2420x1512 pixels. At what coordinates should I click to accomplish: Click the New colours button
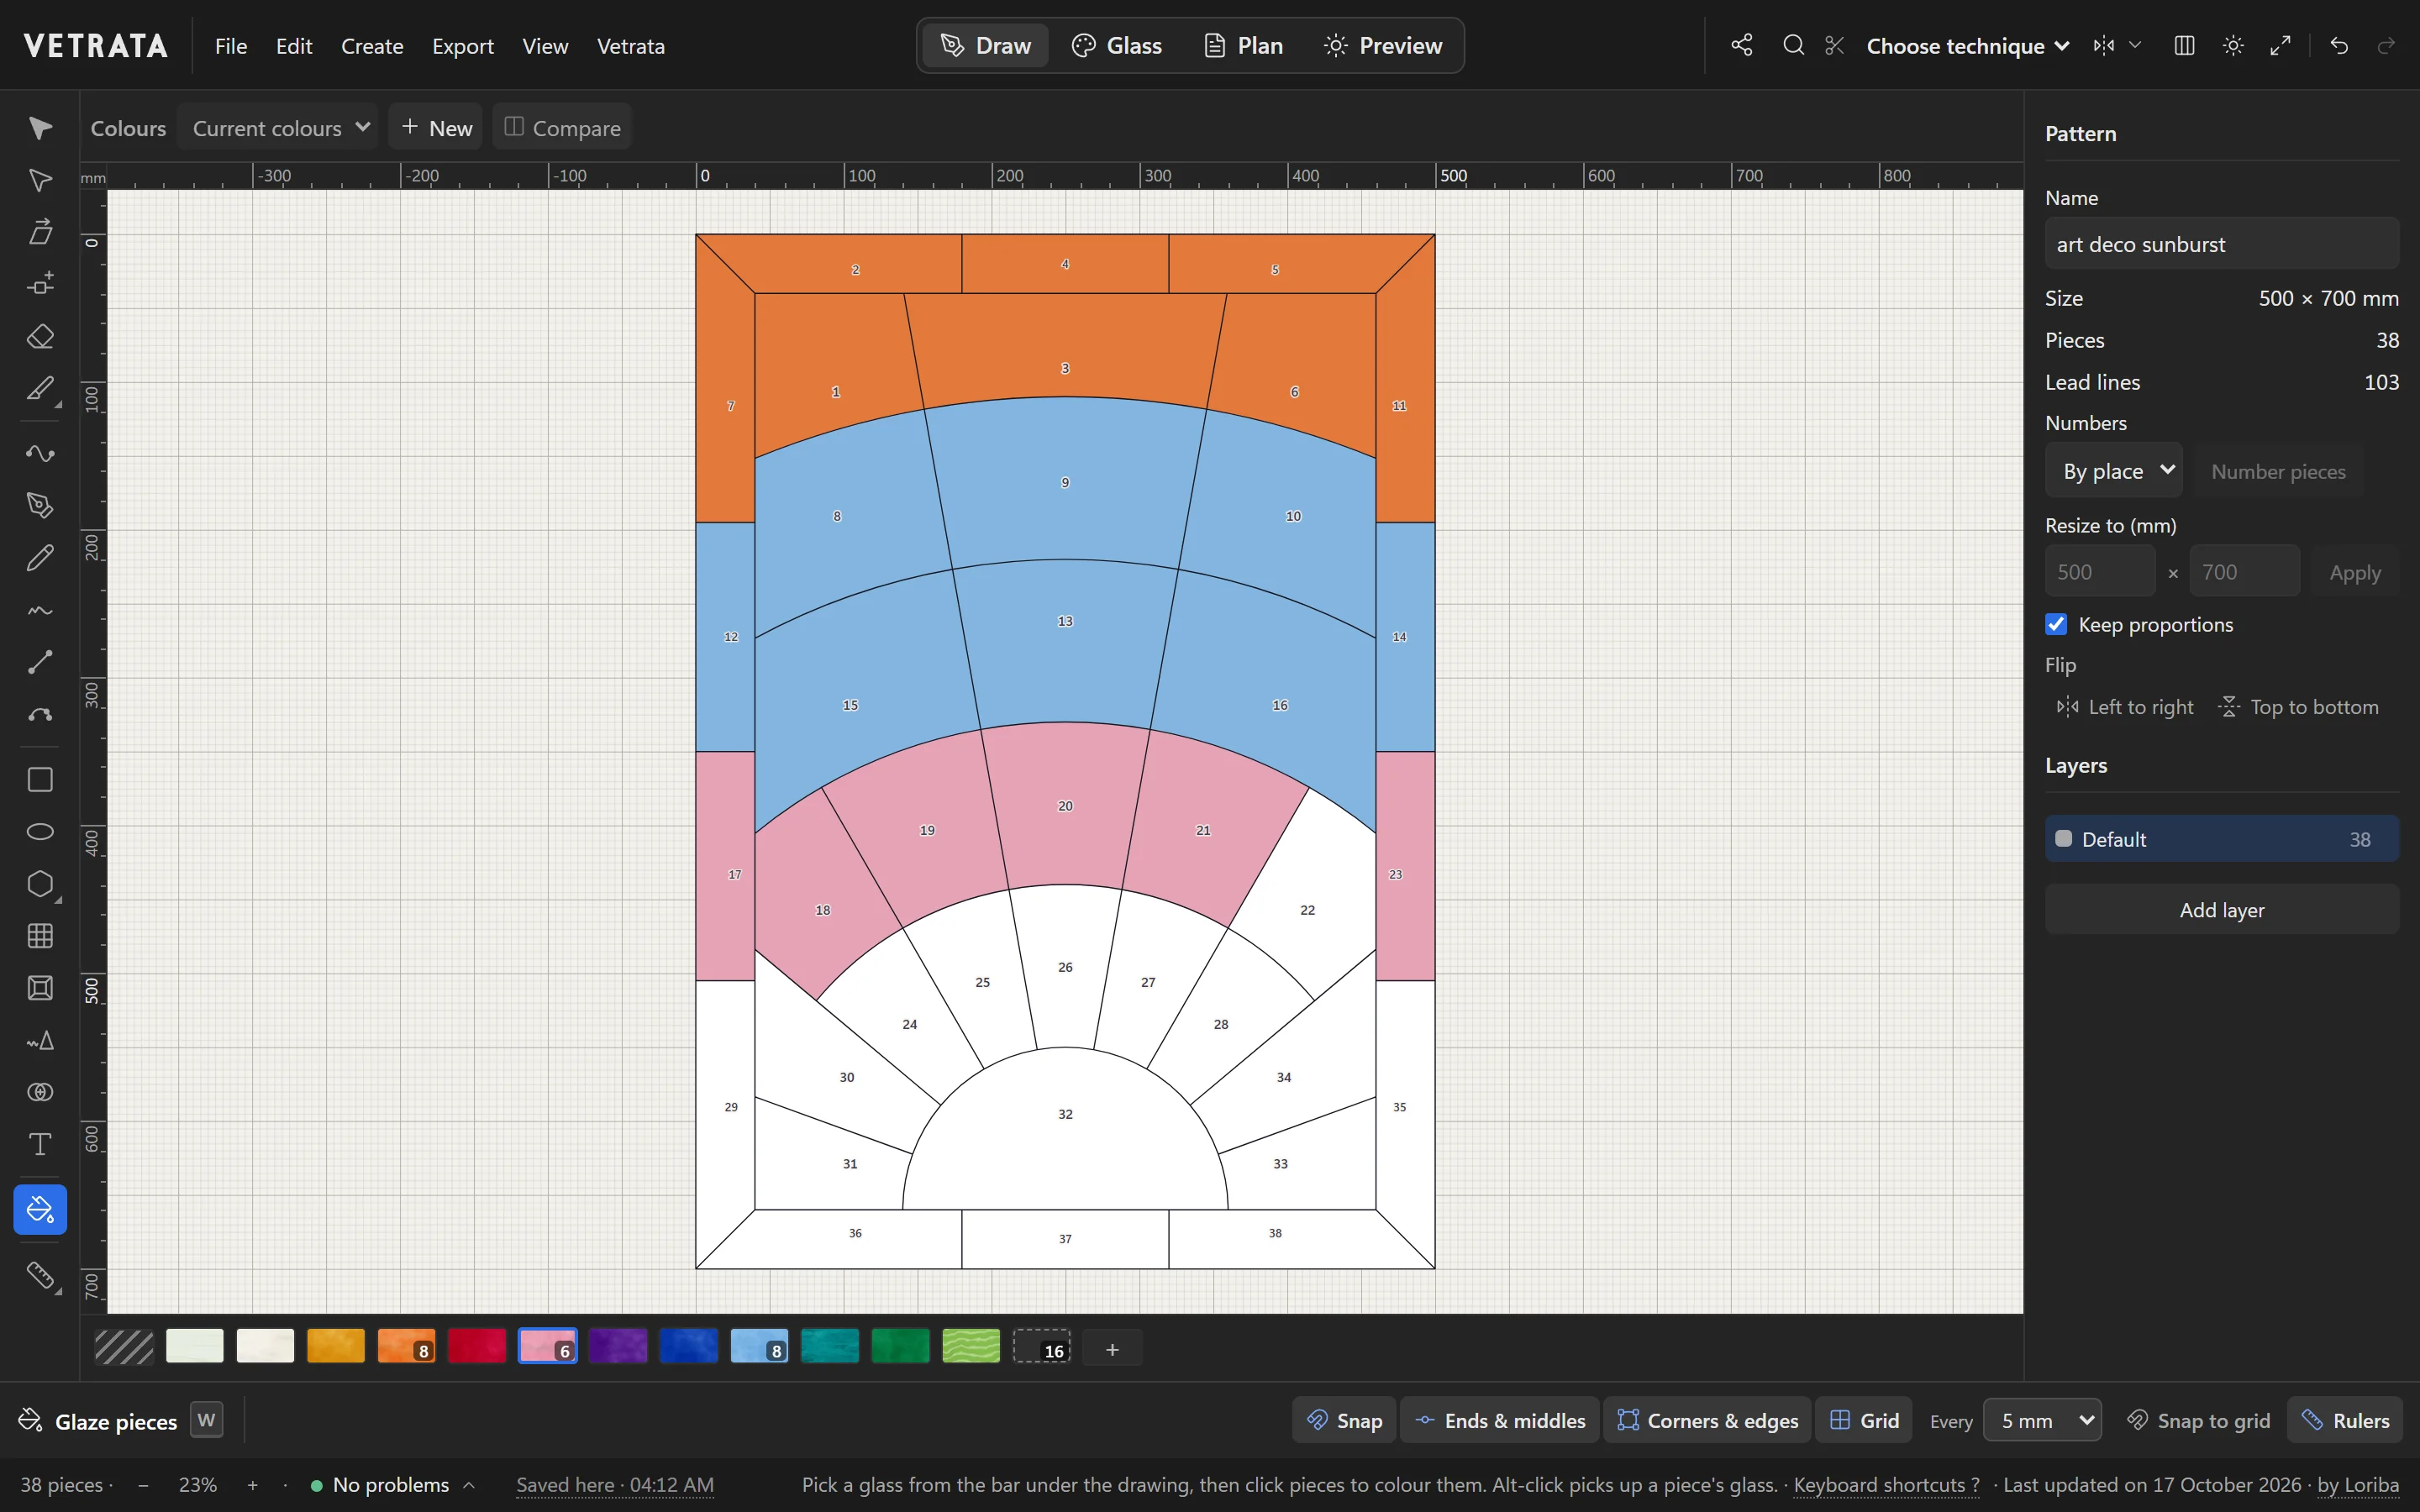point(436,127)
